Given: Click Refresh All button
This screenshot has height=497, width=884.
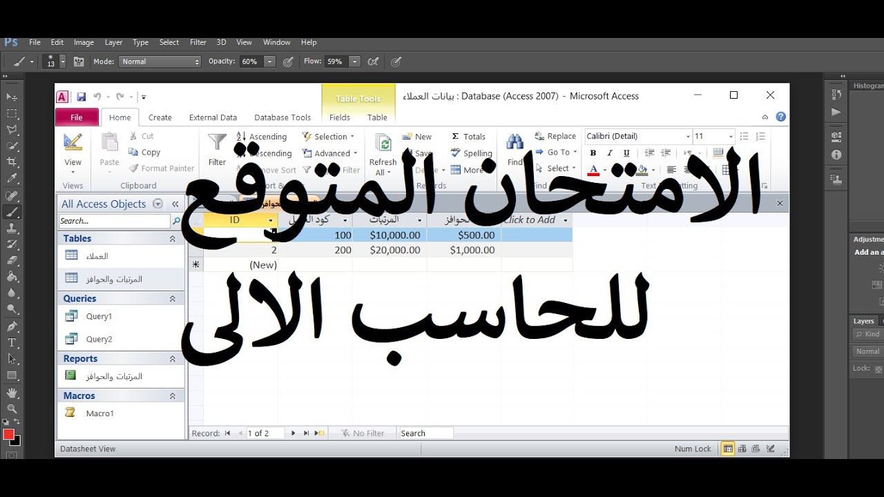Looking at the screenshot, I should coord(383,155).
